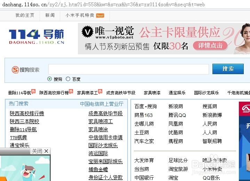
Task: Open 成贵高铁毕节段 in hot search list
Action: click(x=106, y=113)
